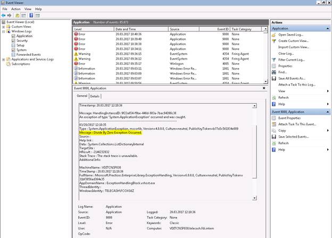Select Warning event at 09:36:15

click(x=168, y=54)
